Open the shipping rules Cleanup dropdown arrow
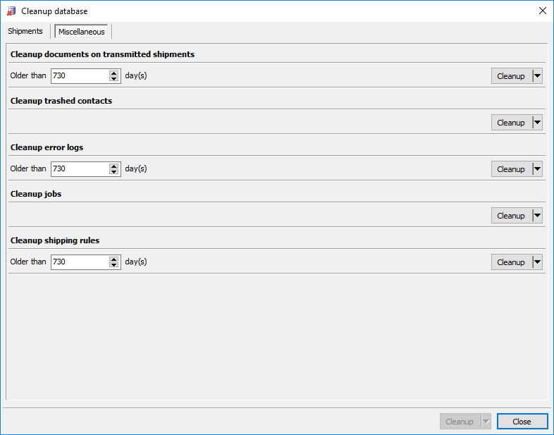Screen dimensions: 554x435 (x=537, y=262)
